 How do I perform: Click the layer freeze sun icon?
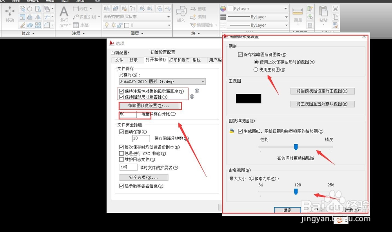(114, 25)
